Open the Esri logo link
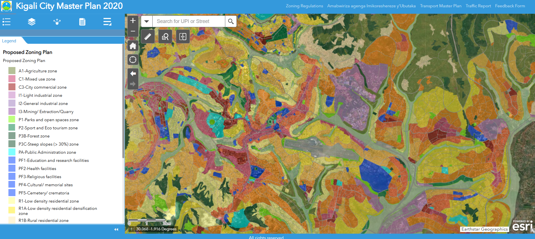 pyautogui.click(x=522, y=226)
